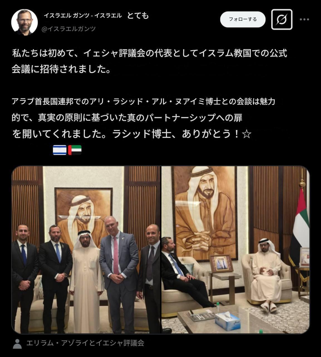This screenshot has height=357, width=321.
Task: Open the right seated meeting photo
Action: (236, 250)
